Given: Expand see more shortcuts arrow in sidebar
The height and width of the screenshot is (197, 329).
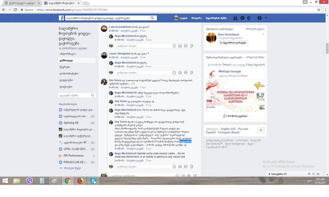Looking at the screenshot, I should [61, 168].
